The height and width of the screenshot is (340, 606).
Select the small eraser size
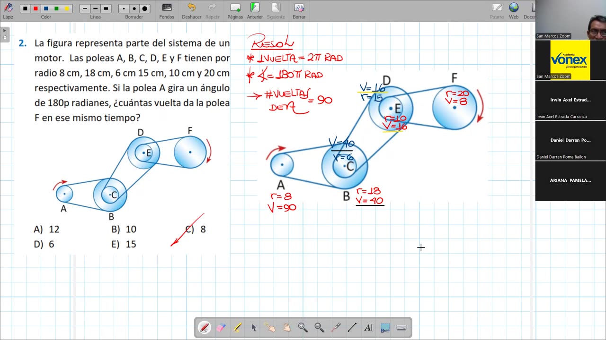coord(124,8)
